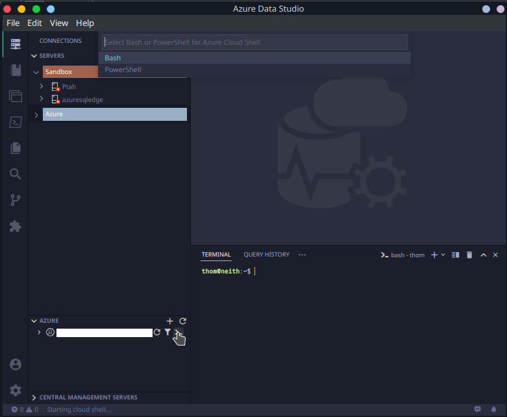Open the File menu
Image resolution: width=507 pixels, height=417 pixels.
pos(13,23)
